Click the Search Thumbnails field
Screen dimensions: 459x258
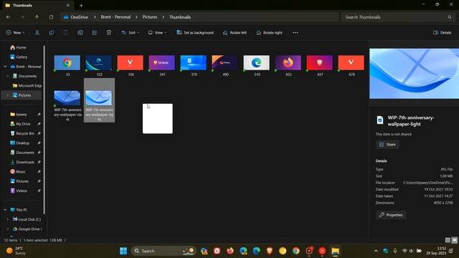pyautogui.click(x=397, y=17)
